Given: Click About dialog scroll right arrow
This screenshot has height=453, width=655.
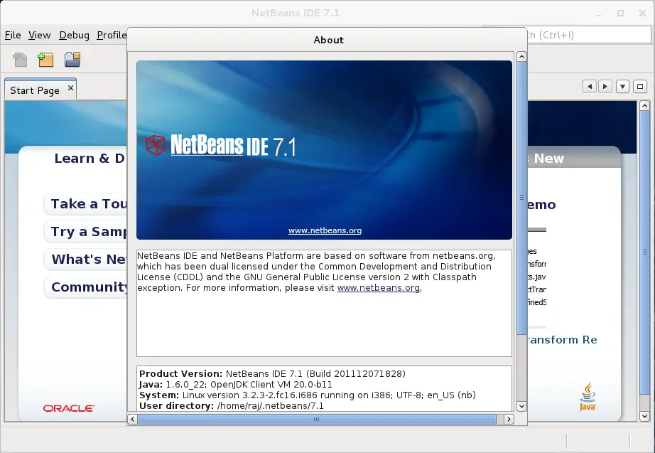Looking at the screenshot, I should click(x=509, y=419).
